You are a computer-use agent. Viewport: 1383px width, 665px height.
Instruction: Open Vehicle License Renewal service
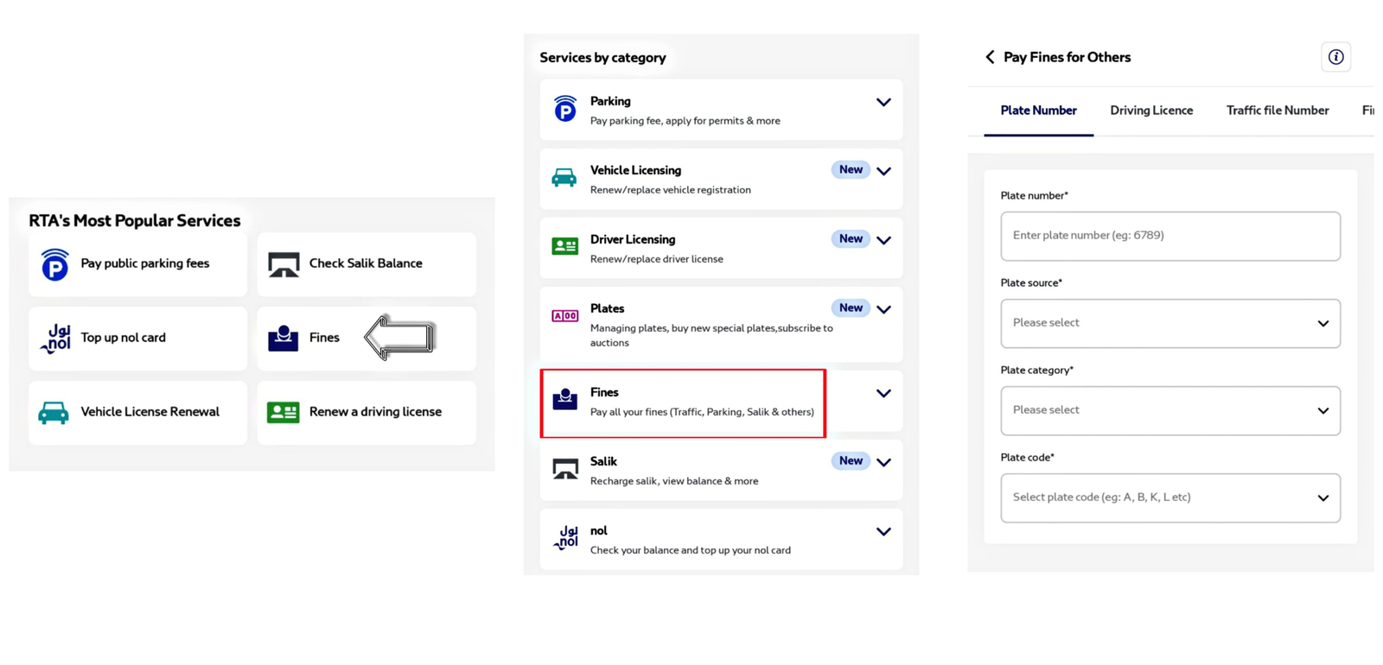pyautogui.click(x=137, y=413)
